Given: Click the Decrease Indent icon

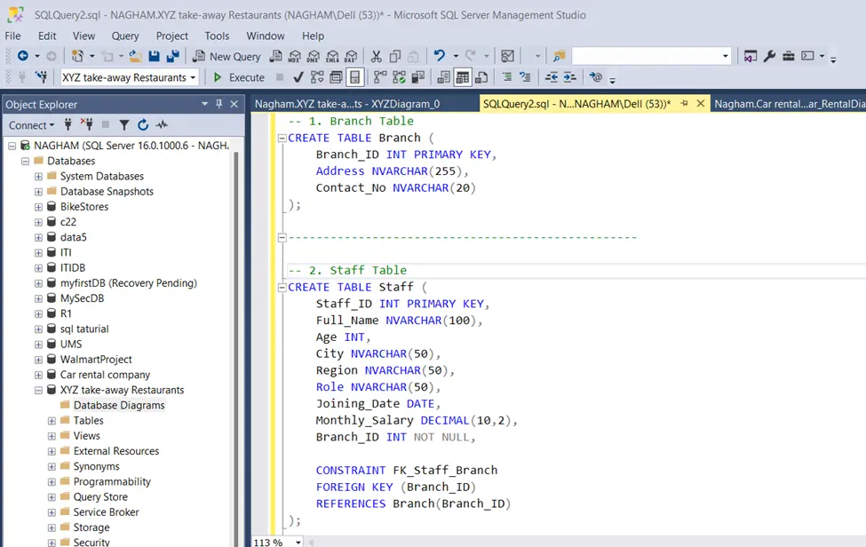Looking at the screenshot, I should click(552, 77).
